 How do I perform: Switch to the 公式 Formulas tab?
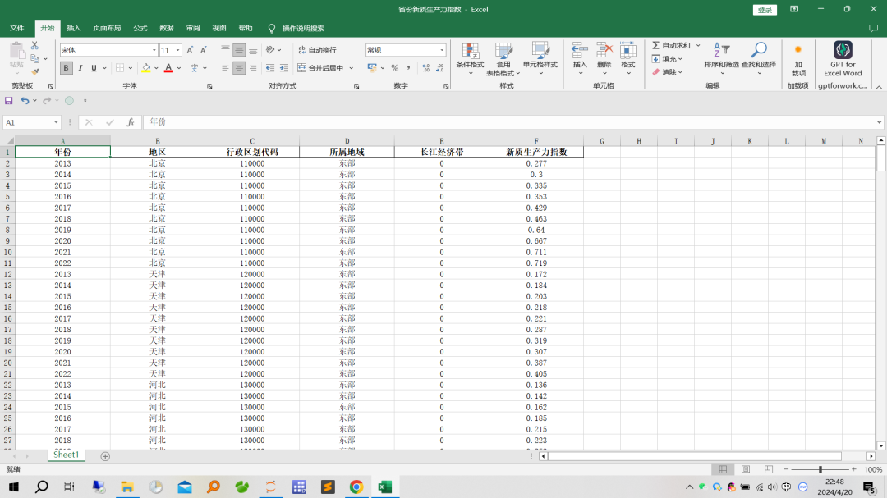point(140,28)
